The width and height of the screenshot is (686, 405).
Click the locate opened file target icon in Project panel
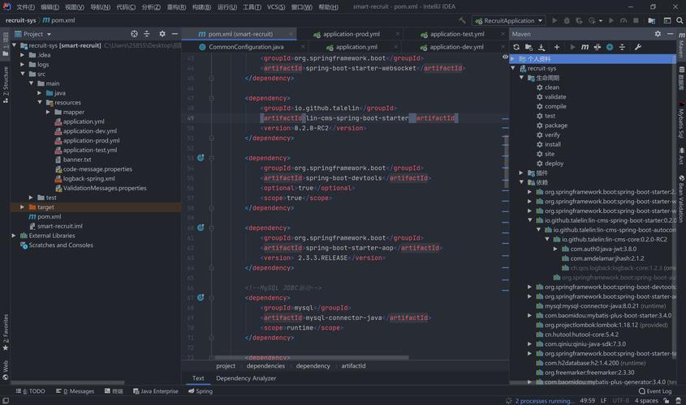pos(135,34)
